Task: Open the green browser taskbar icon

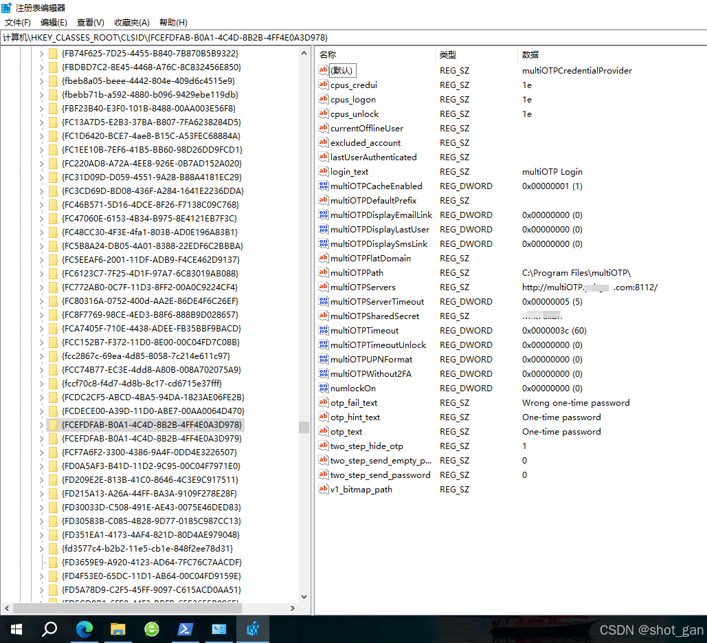Action: pos(152,629)
